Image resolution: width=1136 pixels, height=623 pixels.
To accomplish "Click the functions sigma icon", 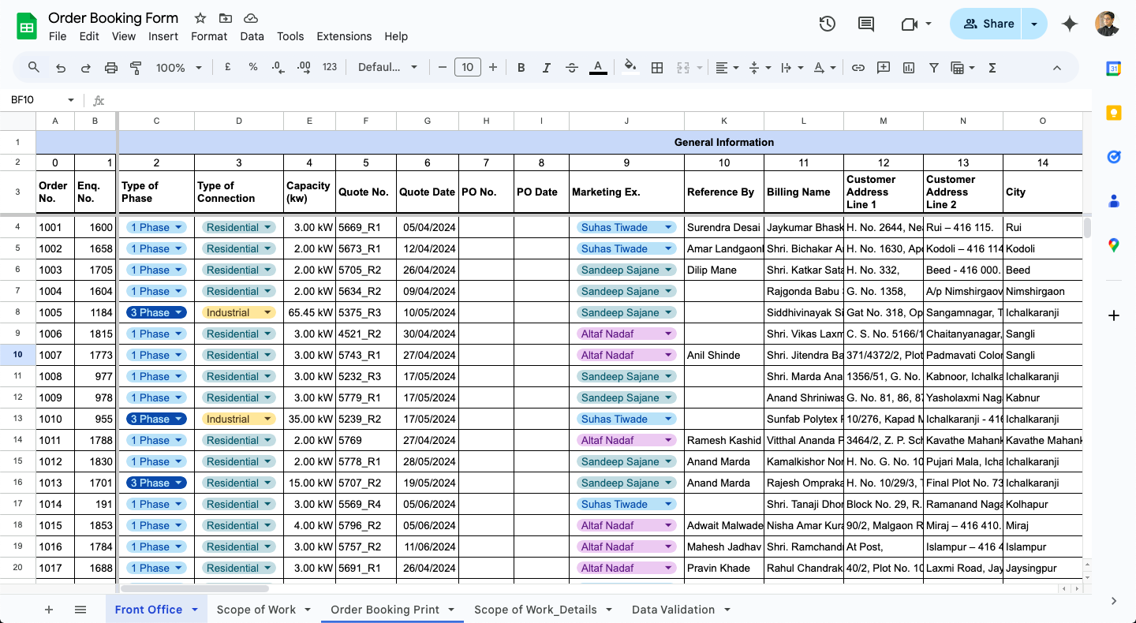I will 992,68.
